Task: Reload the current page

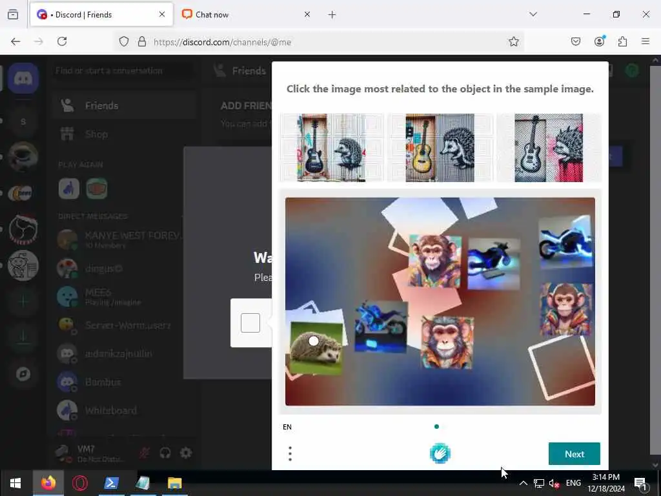Action: point(62,41)
